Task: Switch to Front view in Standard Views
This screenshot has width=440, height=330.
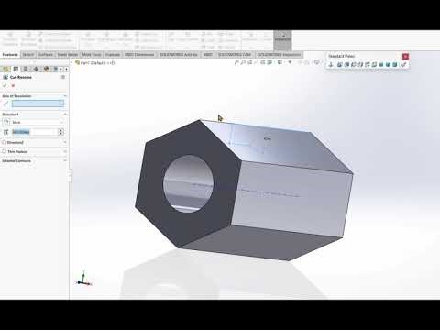Action: pyautogui.click(x=339, y=64)
